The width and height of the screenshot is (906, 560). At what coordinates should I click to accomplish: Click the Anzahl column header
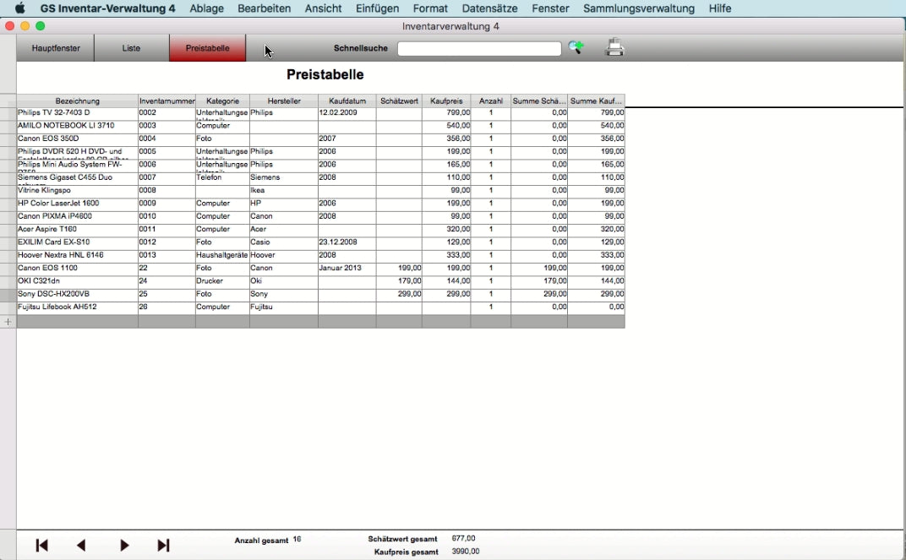tap(490, 101)
